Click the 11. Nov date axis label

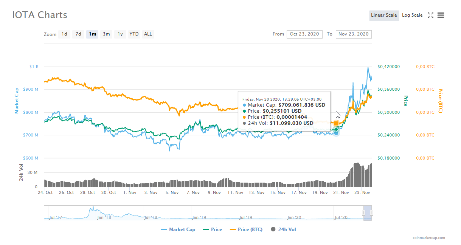(x=236, y=192)
